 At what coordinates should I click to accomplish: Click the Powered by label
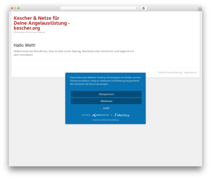(86, 115)
